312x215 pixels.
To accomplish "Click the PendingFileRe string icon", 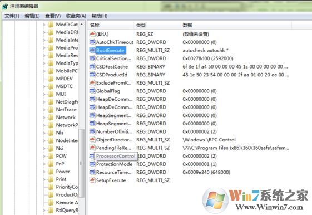I will (92, 148).
